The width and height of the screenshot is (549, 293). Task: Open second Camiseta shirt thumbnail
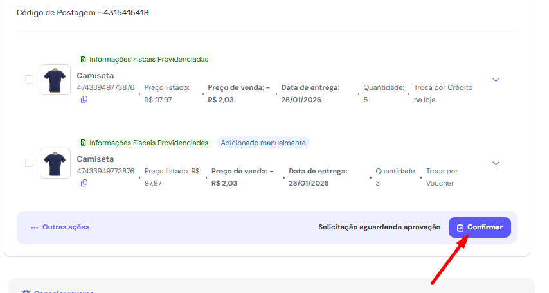(55, 163)
